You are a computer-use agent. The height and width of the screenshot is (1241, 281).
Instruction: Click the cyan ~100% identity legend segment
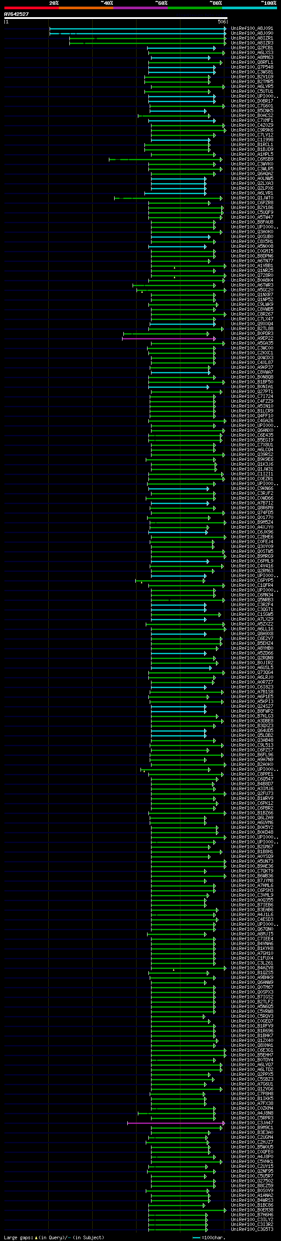point(249,8)
